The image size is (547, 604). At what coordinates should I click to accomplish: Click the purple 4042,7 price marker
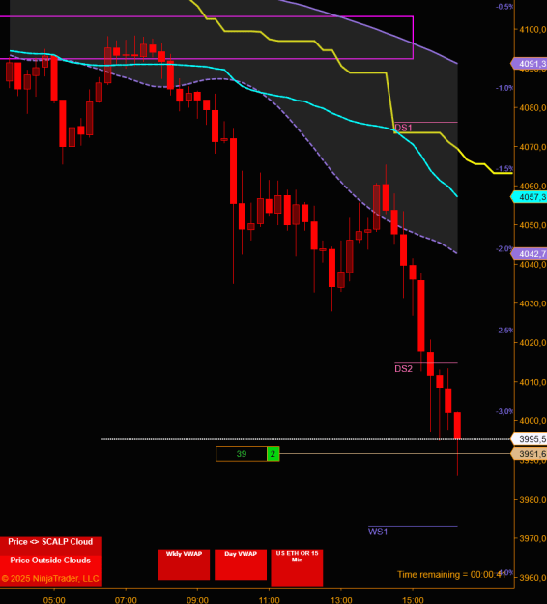pyautogui.click(x=530, y=254)
